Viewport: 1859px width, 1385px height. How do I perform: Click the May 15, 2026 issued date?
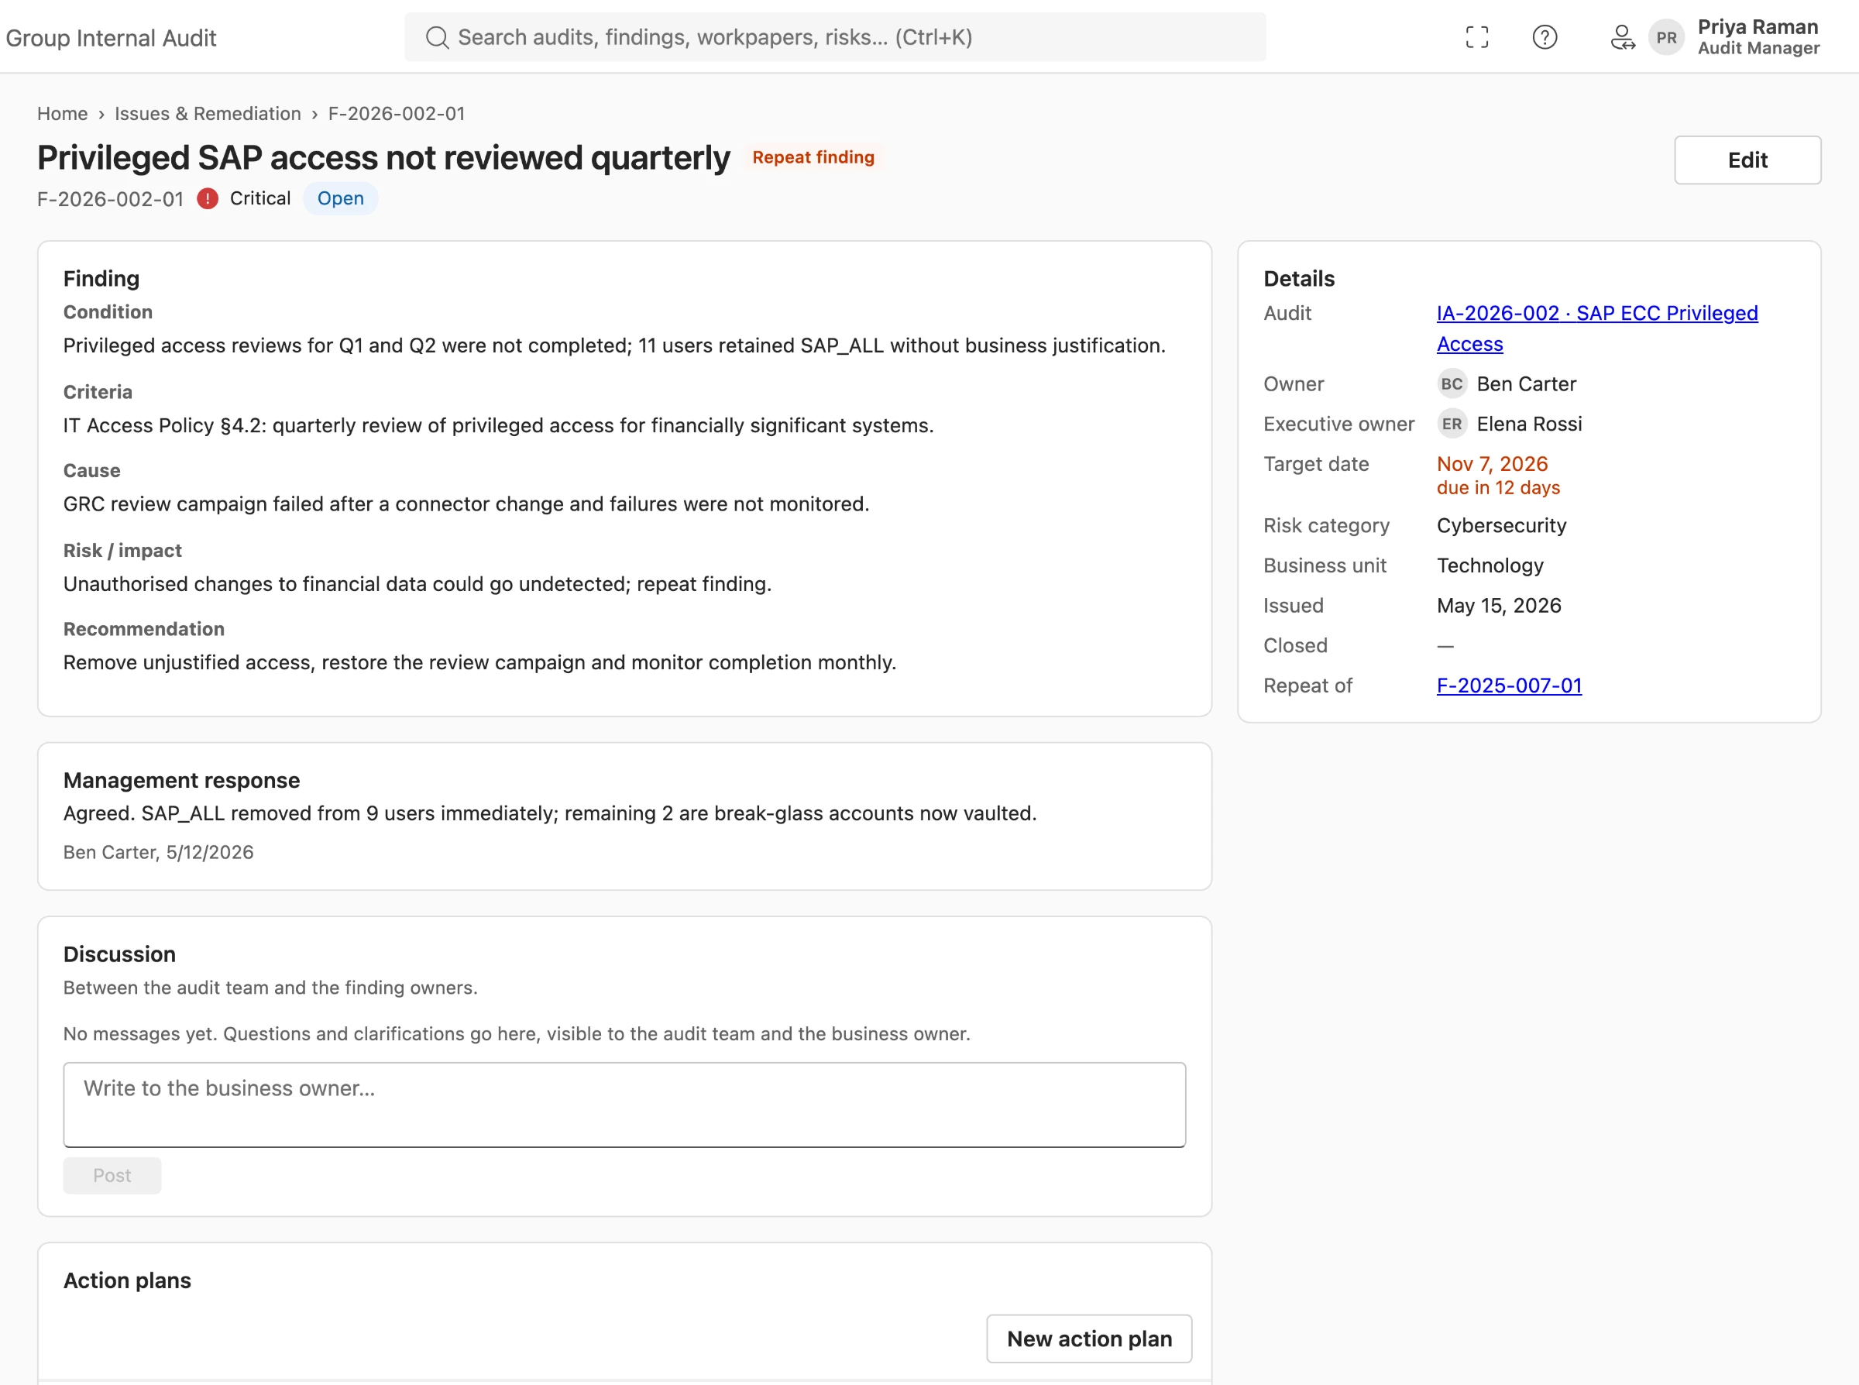1499,607
